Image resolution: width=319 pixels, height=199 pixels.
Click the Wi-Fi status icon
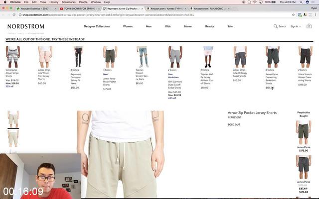(255, 2)
